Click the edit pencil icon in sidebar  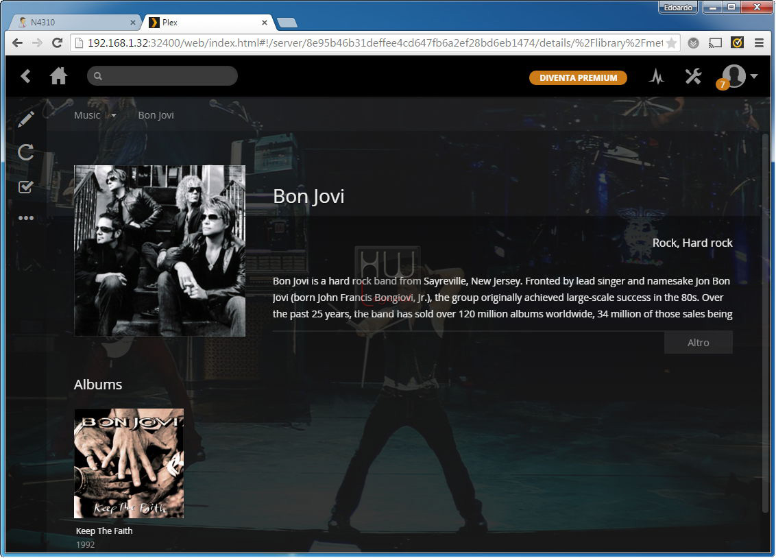pyautogui.click(x=26, y=119)
